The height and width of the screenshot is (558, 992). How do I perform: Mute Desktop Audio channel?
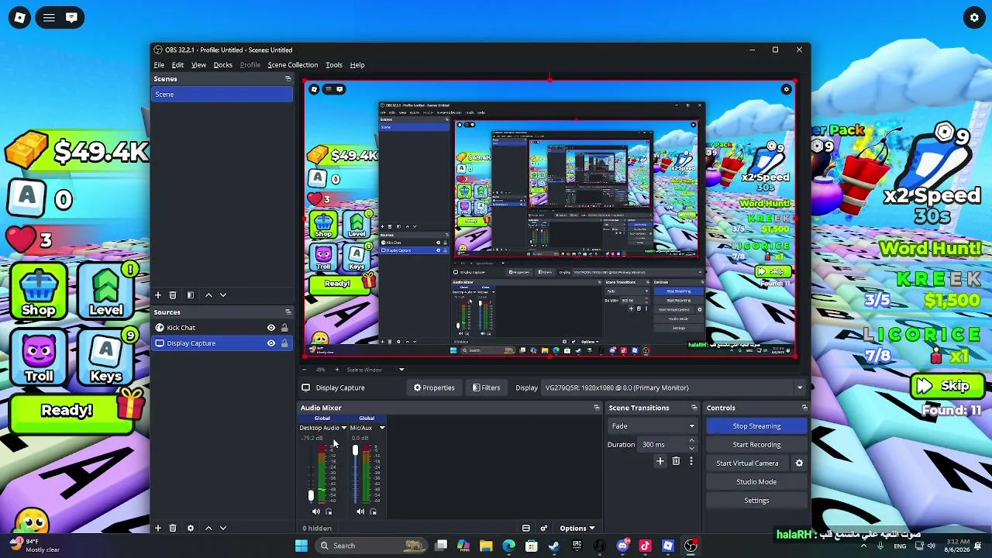[x=315, y=511]
